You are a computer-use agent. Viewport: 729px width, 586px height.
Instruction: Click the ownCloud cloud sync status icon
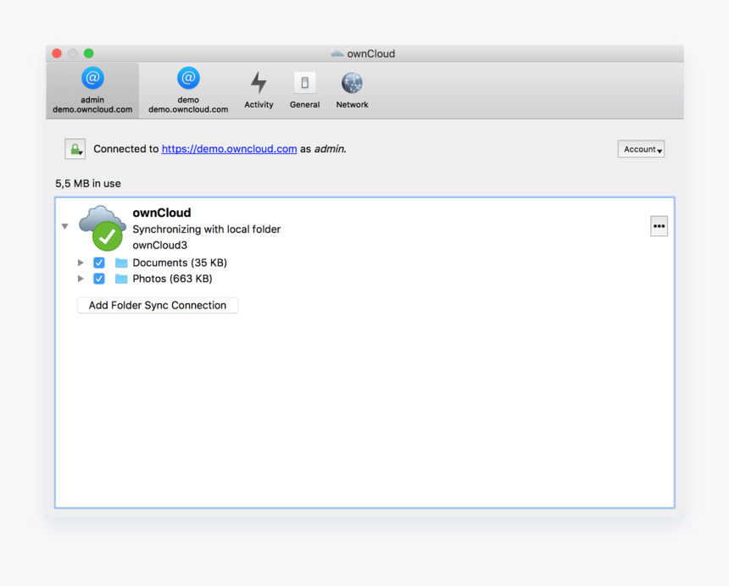[102, 227]
